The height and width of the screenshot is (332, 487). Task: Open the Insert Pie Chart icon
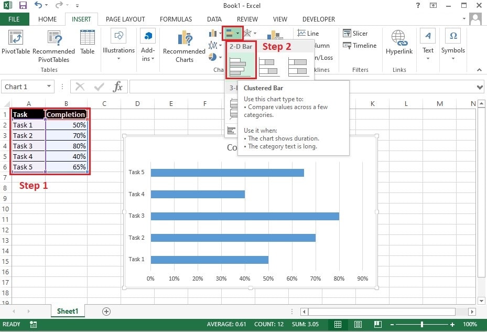pos(213,57)
